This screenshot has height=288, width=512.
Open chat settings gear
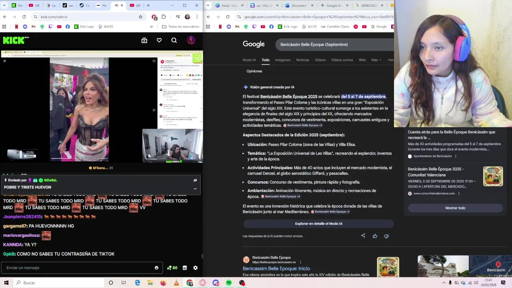pos(195,268)
